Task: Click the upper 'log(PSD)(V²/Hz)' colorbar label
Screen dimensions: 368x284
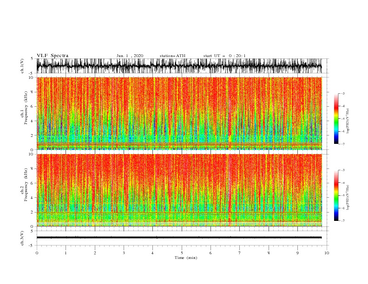Action: 348,121
